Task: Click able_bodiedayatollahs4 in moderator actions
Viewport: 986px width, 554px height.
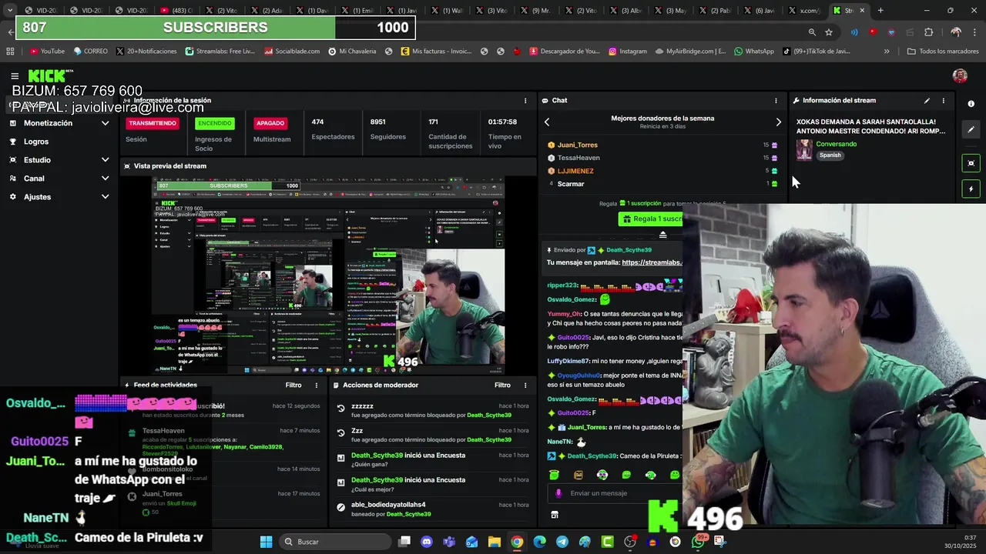Action: [x=388, y=505]
